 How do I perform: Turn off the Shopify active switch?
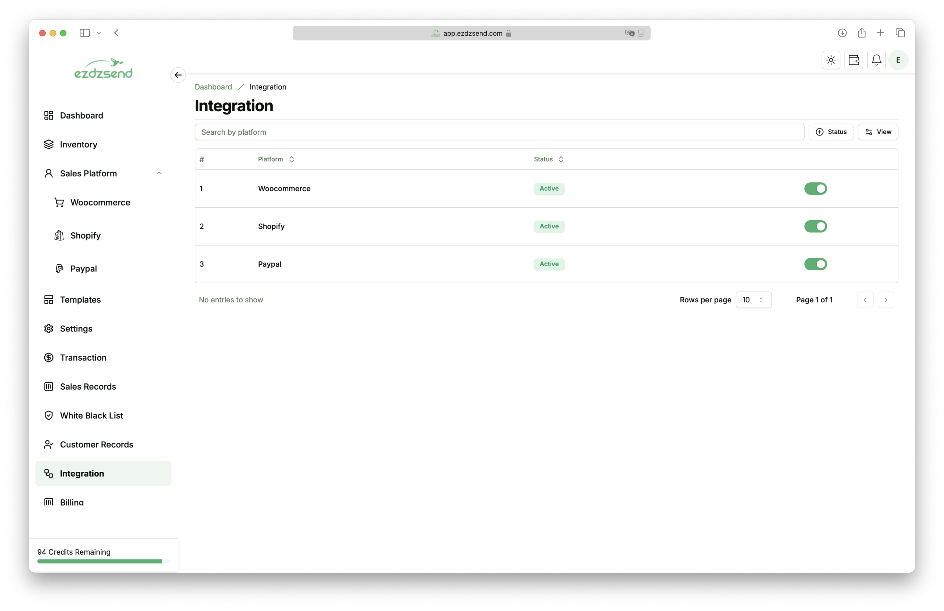pyautogui.click(x=815, y=226)
